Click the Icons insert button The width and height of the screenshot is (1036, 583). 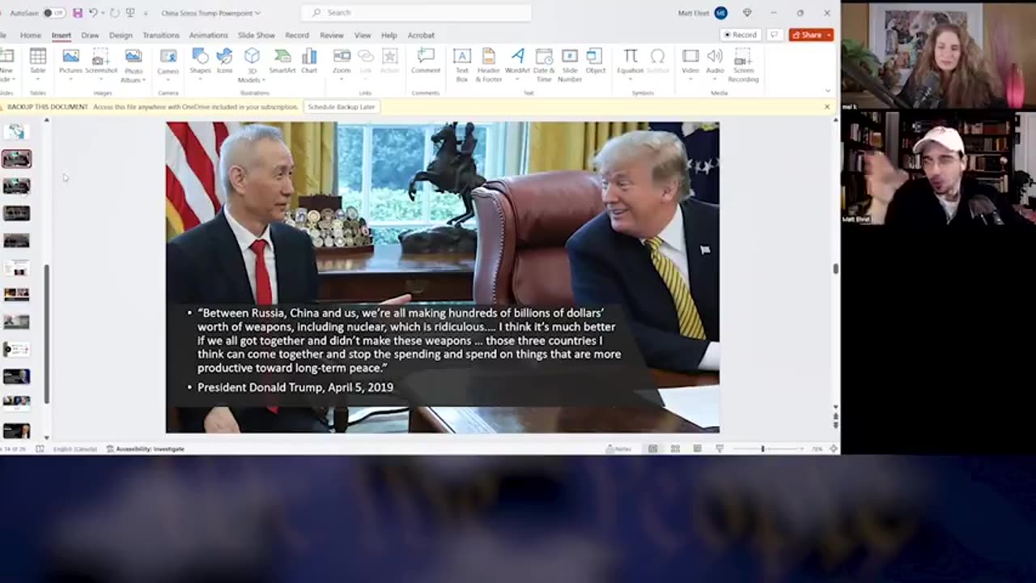point(225,62)
